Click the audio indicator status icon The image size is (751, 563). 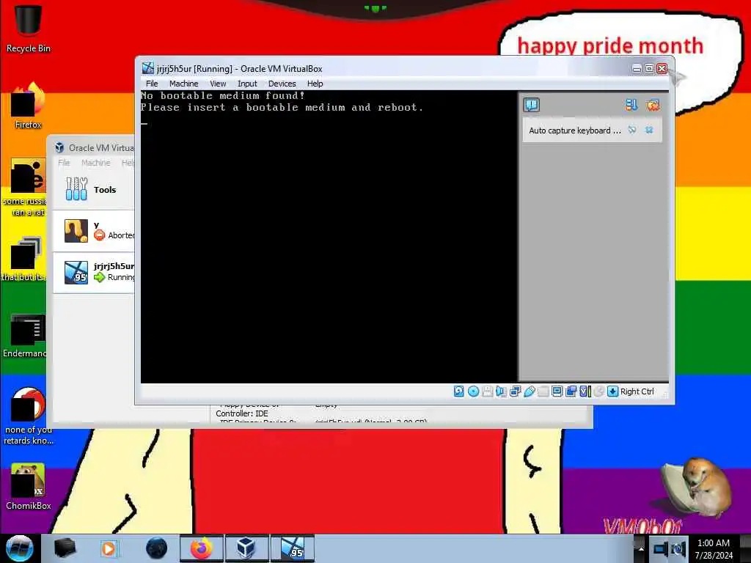click(501, 391)
